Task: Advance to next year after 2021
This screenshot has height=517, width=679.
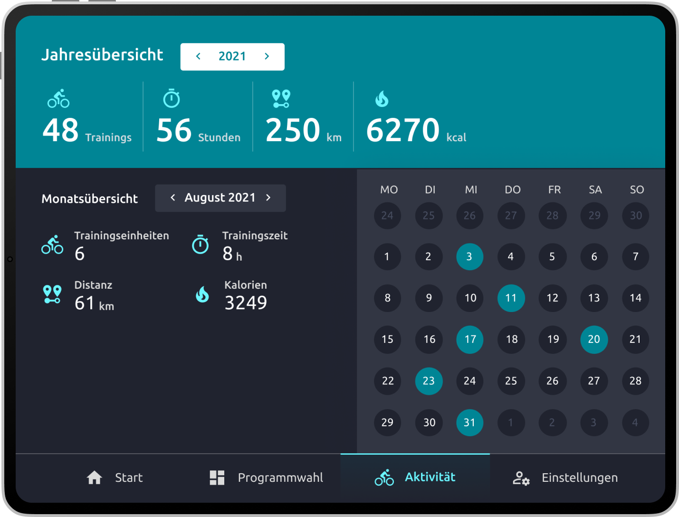Action: tap(267, 56)
